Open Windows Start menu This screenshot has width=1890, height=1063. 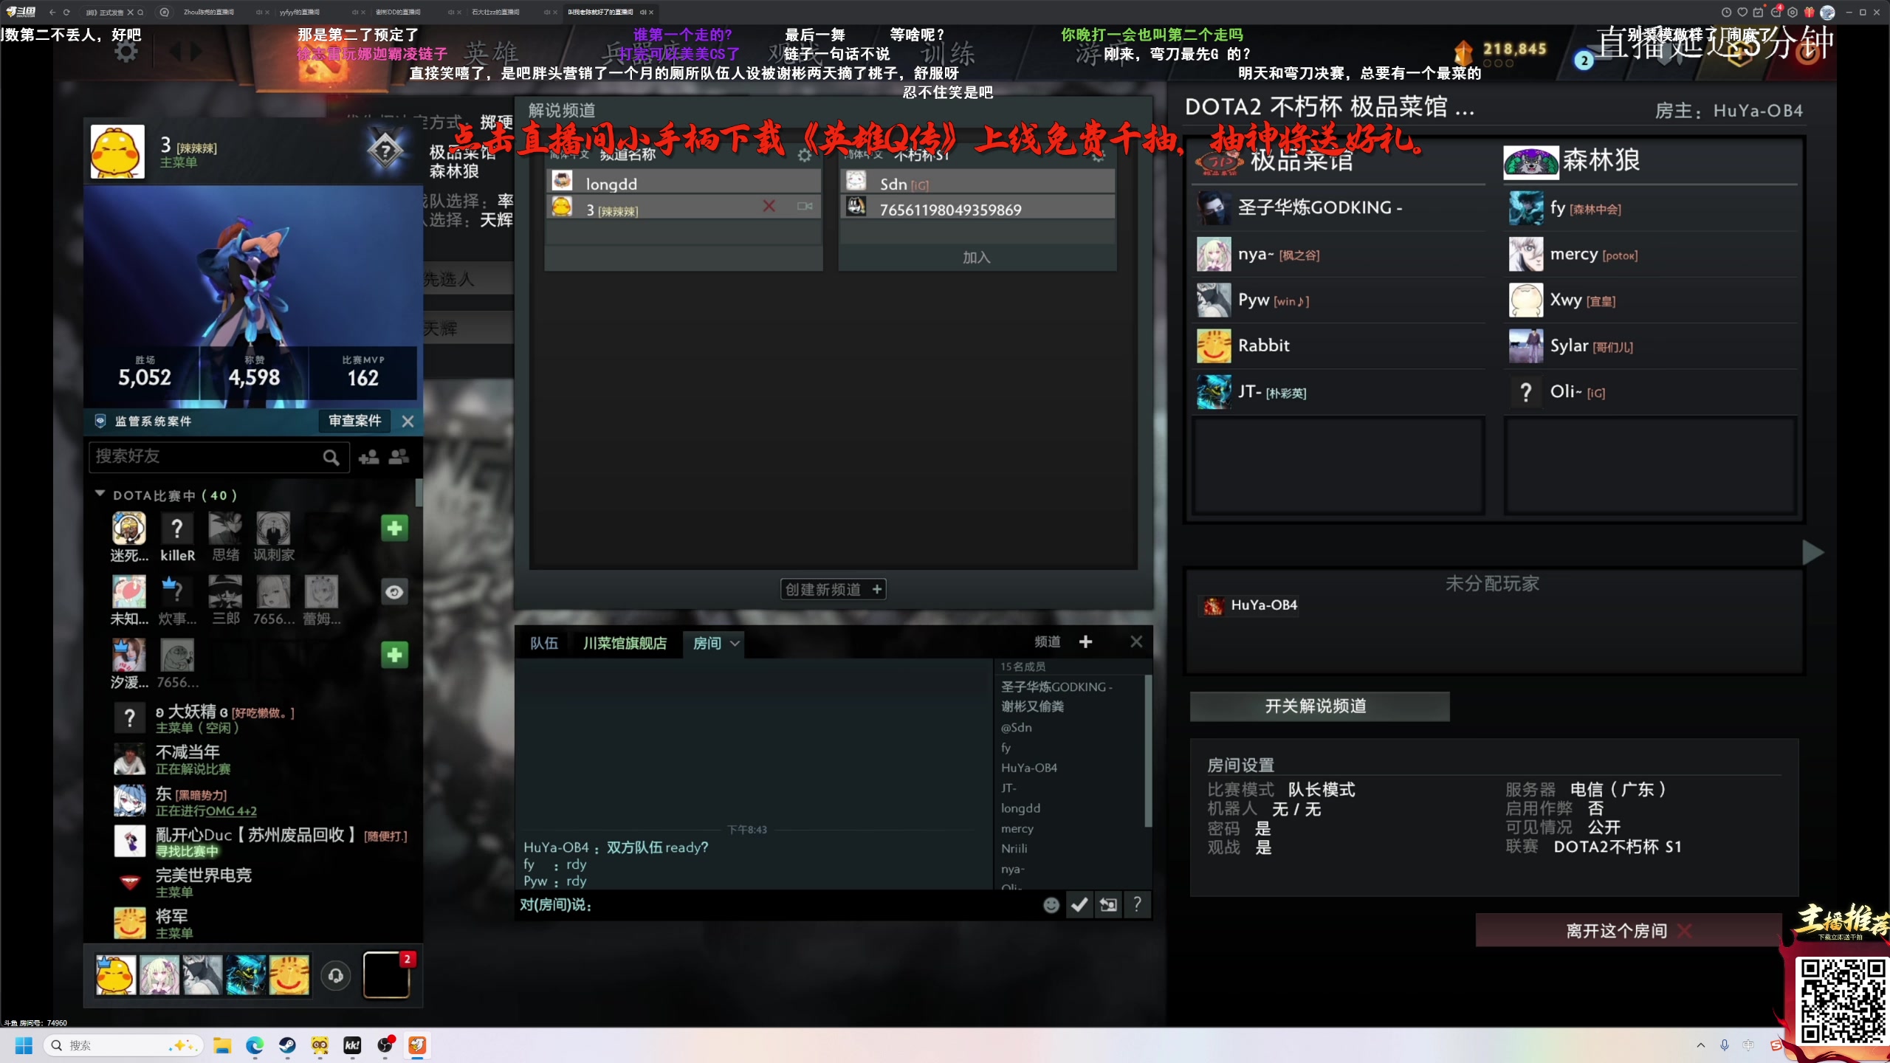24,1045
